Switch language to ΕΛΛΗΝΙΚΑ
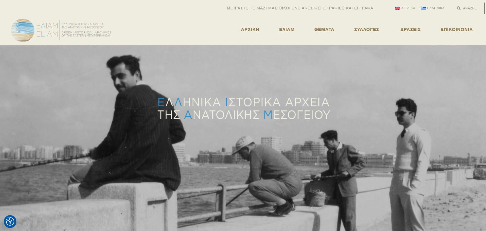Image resolution: width=486 pixels, height=231 pixels. point(433,8)
